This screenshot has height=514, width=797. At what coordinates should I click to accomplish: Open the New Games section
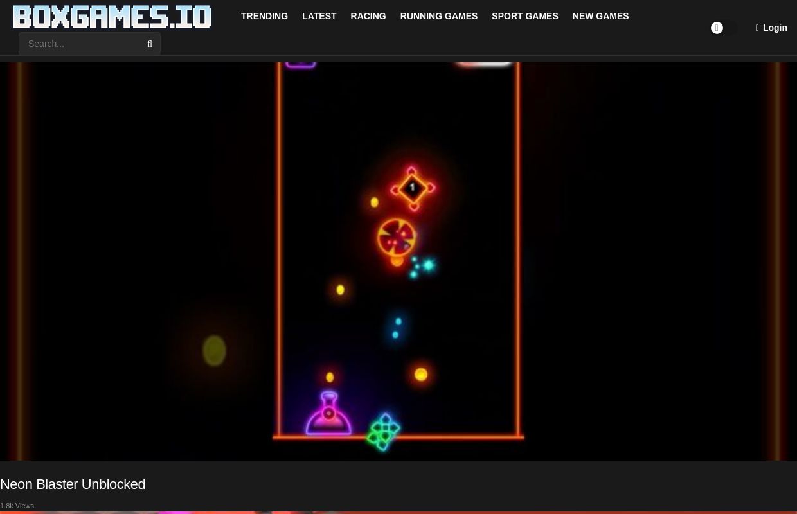tap(600, 16)
